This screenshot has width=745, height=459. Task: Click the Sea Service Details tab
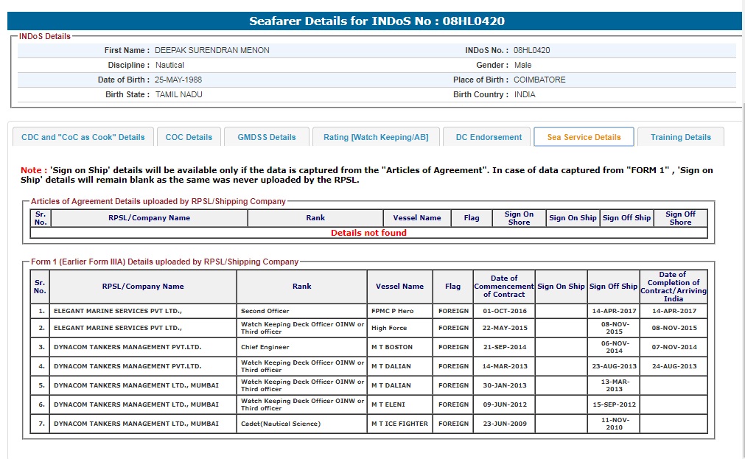tap(584, 137)
